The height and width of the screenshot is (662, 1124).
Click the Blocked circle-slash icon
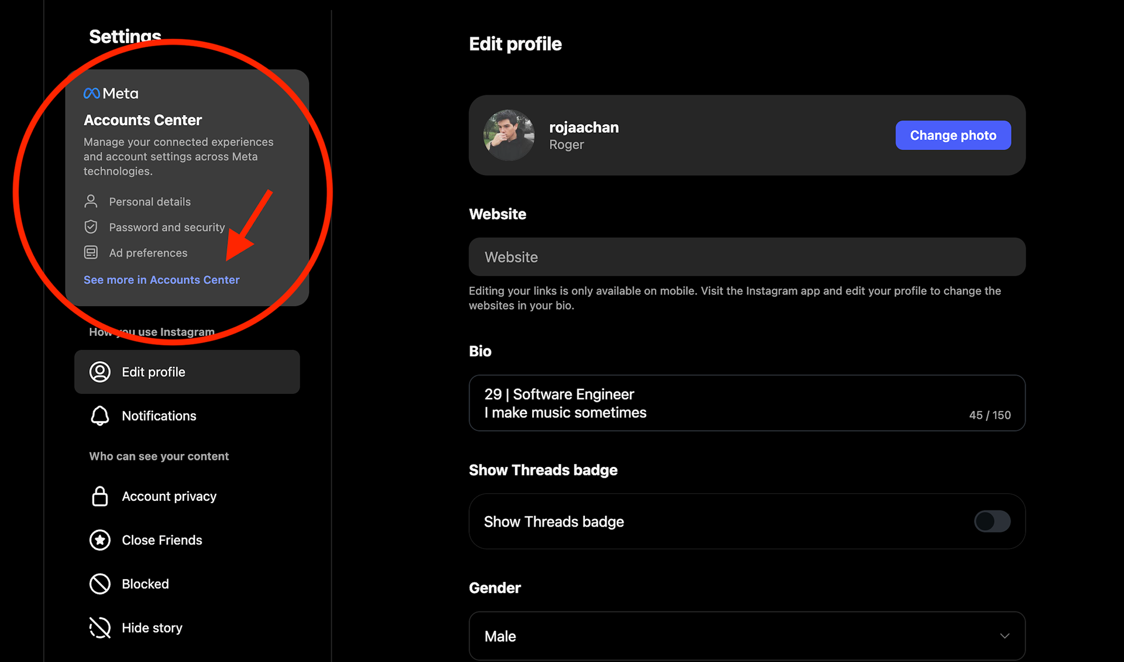coord(100,584)
